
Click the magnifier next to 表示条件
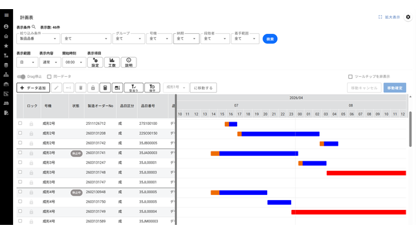(34, 27)
